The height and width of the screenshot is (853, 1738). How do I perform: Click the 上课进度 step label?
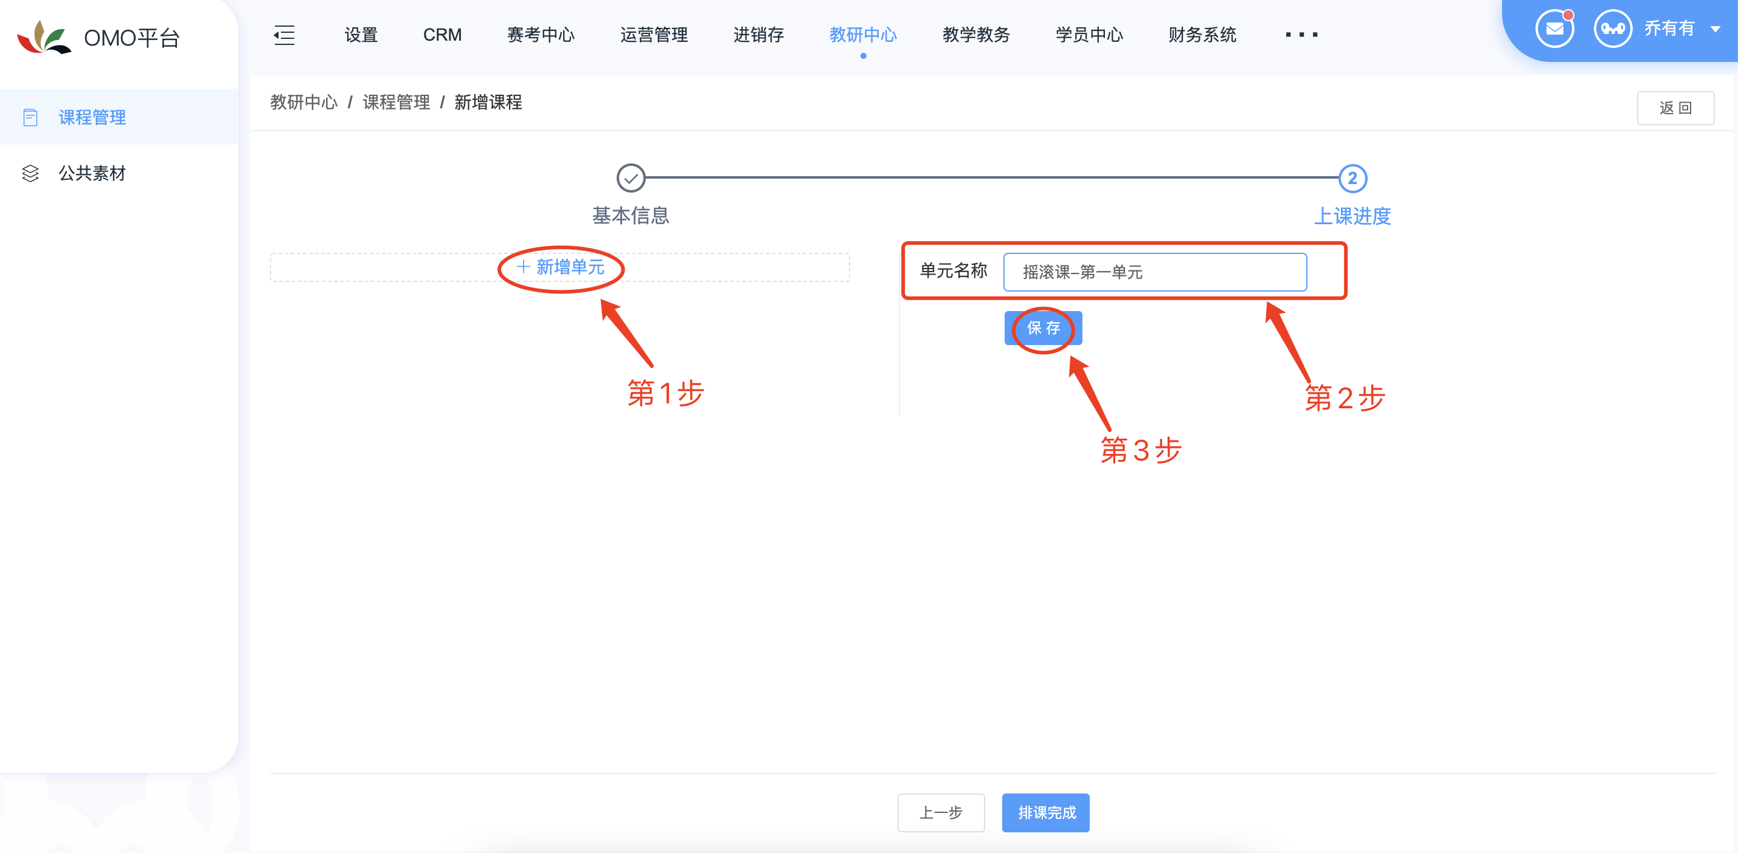[1352, 216]
